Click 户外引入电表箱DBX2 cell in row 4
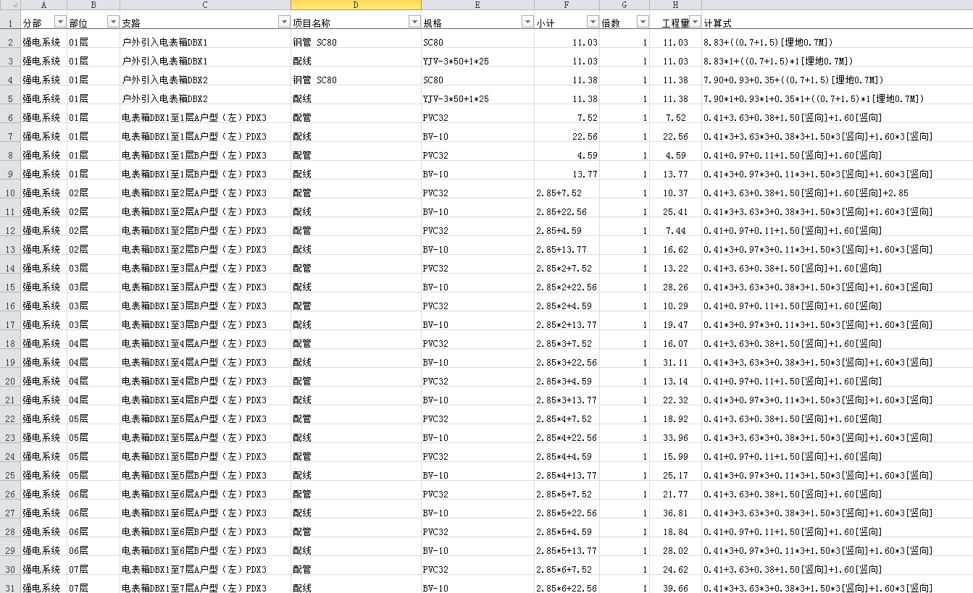Image resolution: width=973 pixels, height=593 pixels. pyautogui.click(x=205, y=80)
